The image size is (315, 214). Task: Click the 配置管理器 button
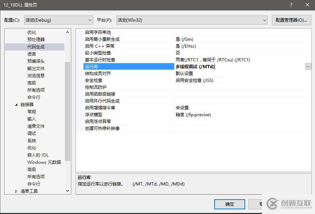coord(291,20)
